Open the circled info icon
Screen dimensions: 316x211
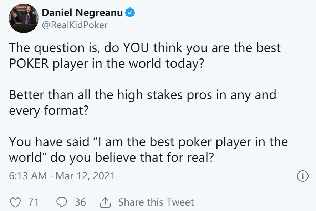(302, 176)
